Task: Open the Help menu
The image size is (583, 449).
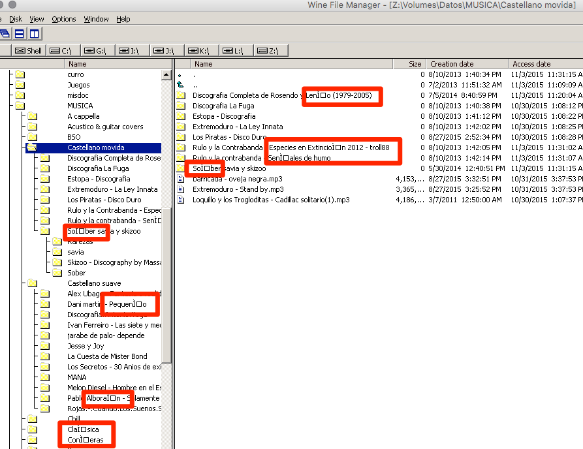Action: click(123, 19)
